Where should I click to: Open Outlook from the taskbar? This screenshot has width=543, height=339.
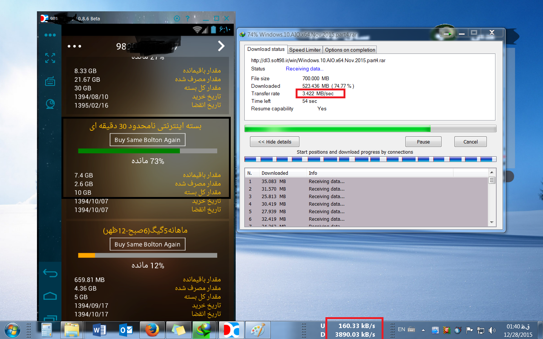[126, 330]
